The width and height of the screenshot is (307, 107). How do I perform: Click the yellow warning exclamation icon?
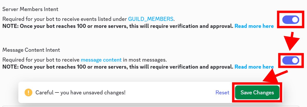pos(28,92)
